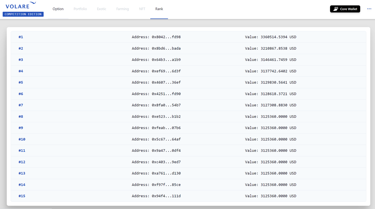Click rank number #3

click(x=21, y=60)
